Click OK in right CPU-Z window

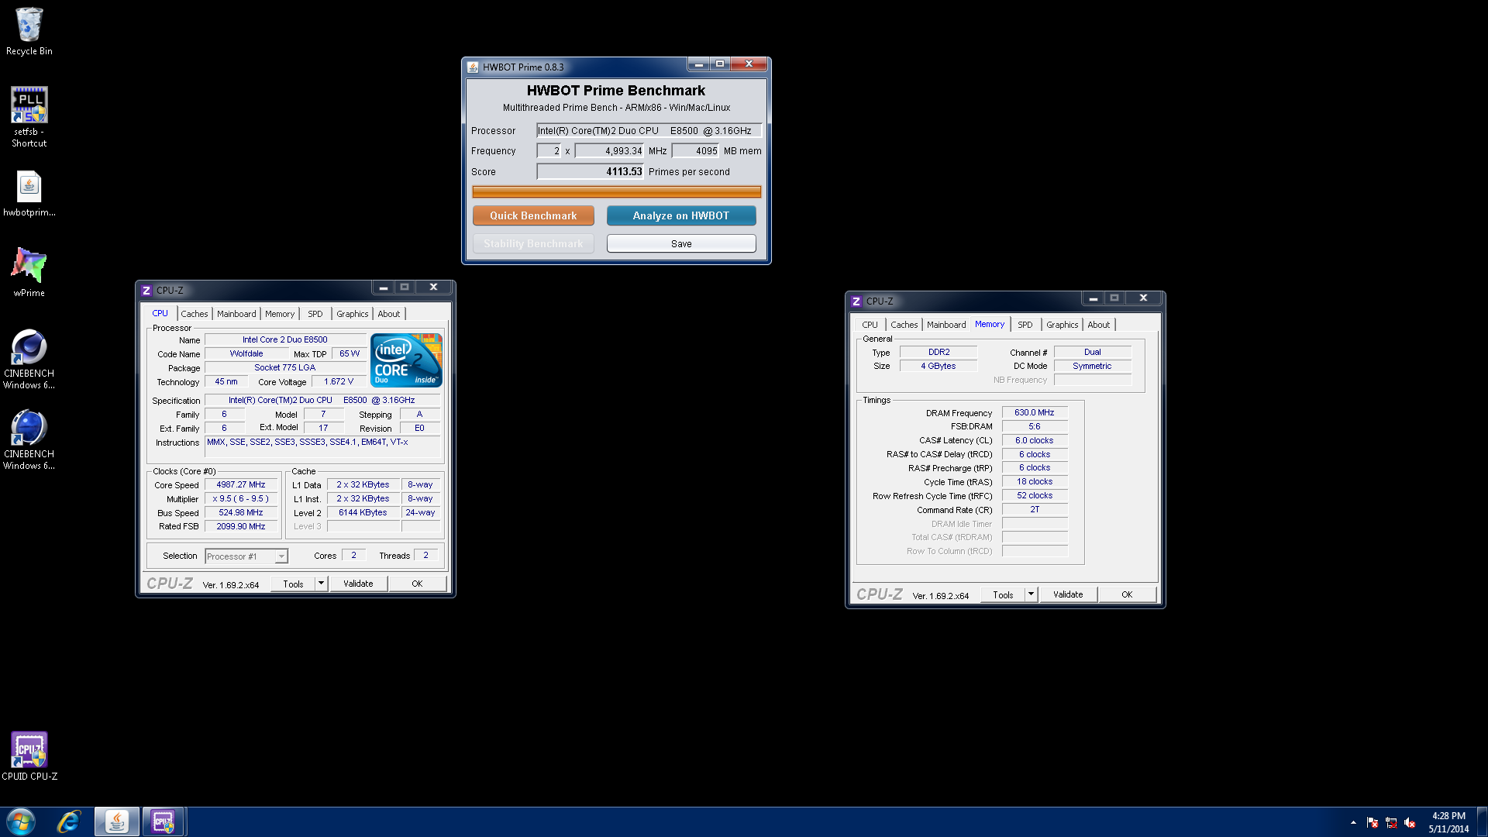pos(1127,594)
